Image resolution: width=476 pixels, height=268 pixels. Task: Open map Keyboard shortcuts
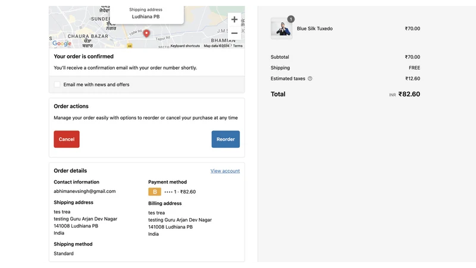[185, 46]
